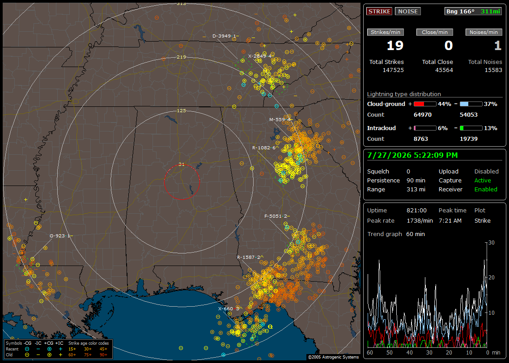The image size is (509, 363).
Task: Click the 30+ strike age color code
Action: [88, 349]
